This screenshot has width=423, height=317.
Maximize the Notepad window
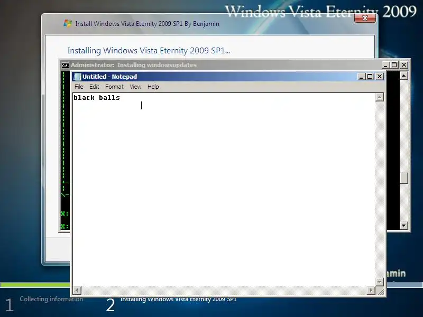pos(370,77)
